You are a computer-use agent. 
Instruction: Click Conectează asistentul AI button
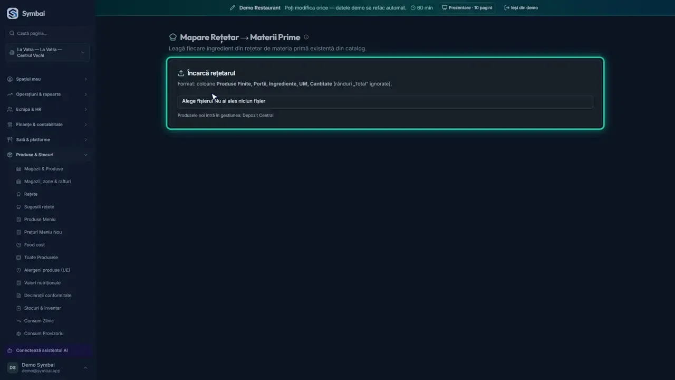coord(48,350)
